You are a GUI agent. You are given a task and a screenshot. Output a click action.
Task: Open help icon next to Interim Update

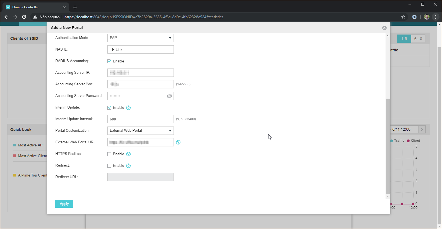(x=128, y=108)
